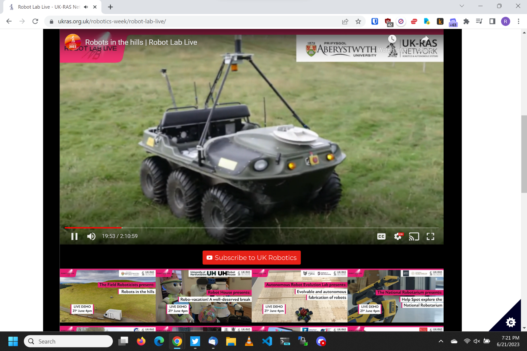Cast the video to another device
527x351 pixels.
[414, 236]
